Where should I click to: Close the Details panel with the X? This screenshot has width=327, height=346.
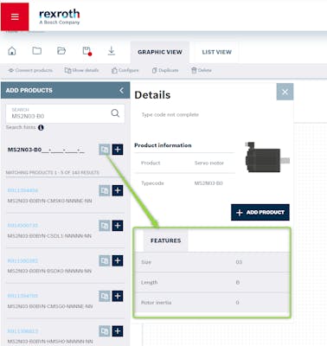285,92
